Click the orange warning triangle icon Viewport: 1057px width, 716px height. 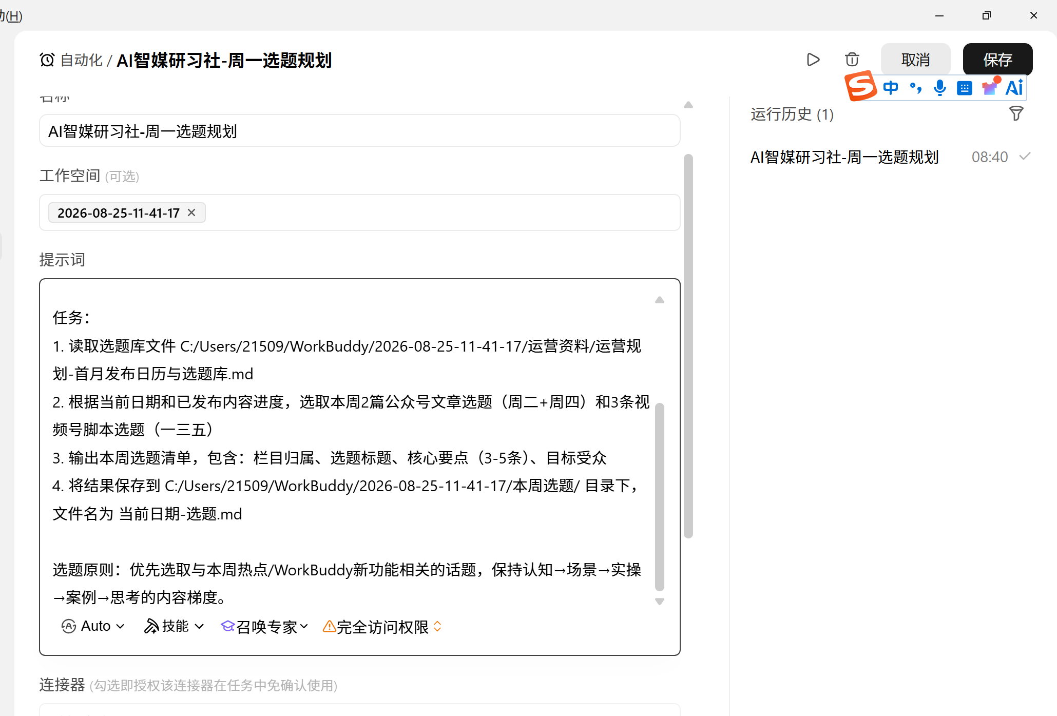pyautogui.click(x=329, y=626)
